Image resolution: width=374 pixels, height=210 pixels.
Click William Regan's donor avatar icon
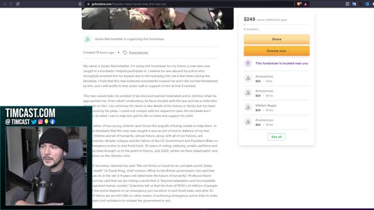point(248,107)
